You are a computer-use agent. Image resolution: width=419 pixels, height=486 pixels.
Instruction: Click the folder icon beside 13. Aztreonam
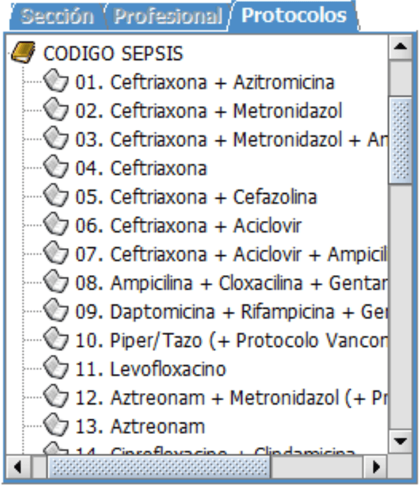pyautogui.click(x=57, y=426)
